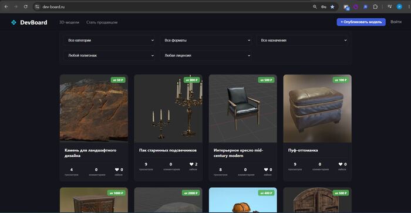Viewport: 411px width, 213px height.
Task: Open the Все категории dropdown
Action: (x=110, y=40)
